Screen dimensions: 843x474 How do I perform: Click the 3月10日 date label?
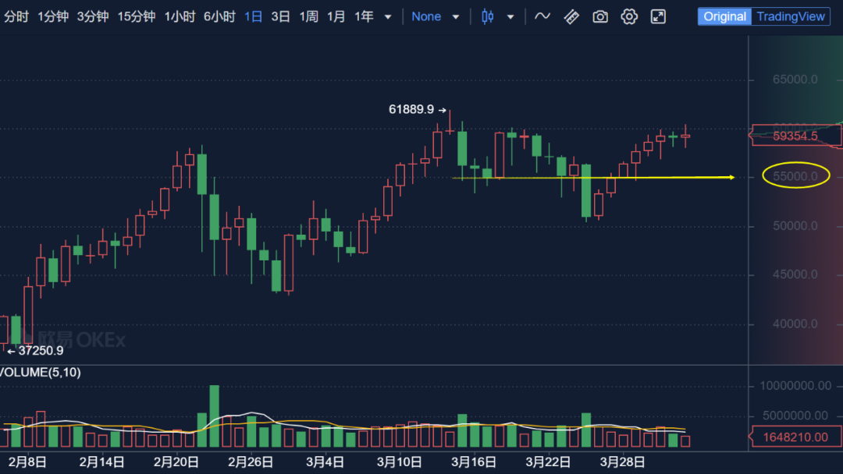(x=399, y=462)
